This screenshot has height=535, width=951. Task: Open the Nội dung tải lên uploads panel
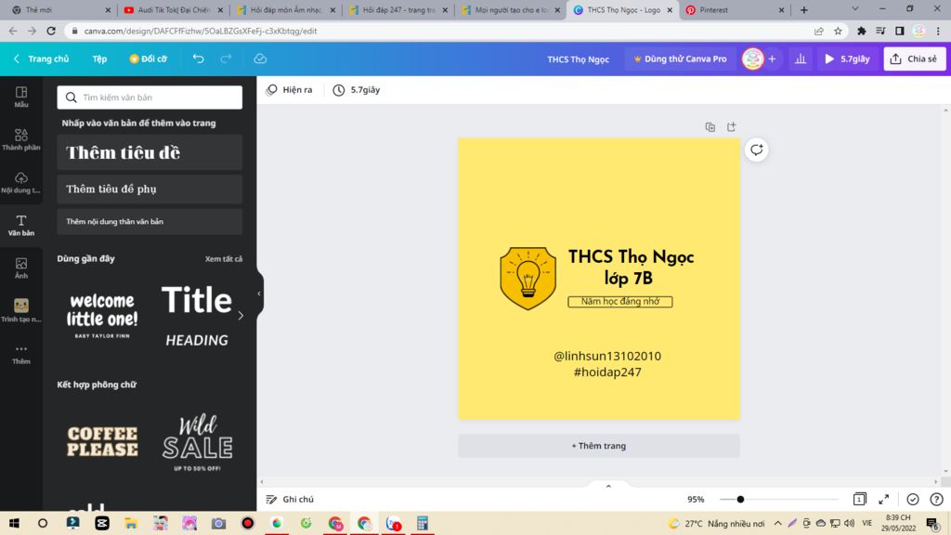pyautogui.click(x=21, y=182)
